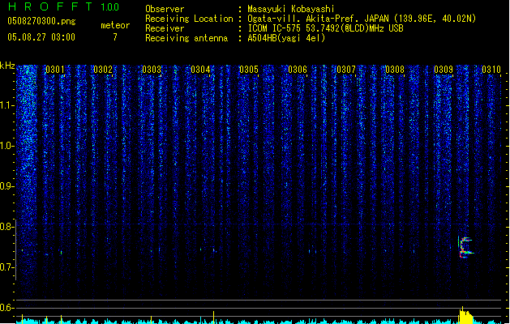Click the 0307 time marker
Image resolution: width=510 pixels, height=324 pixels.
[346, 70]
